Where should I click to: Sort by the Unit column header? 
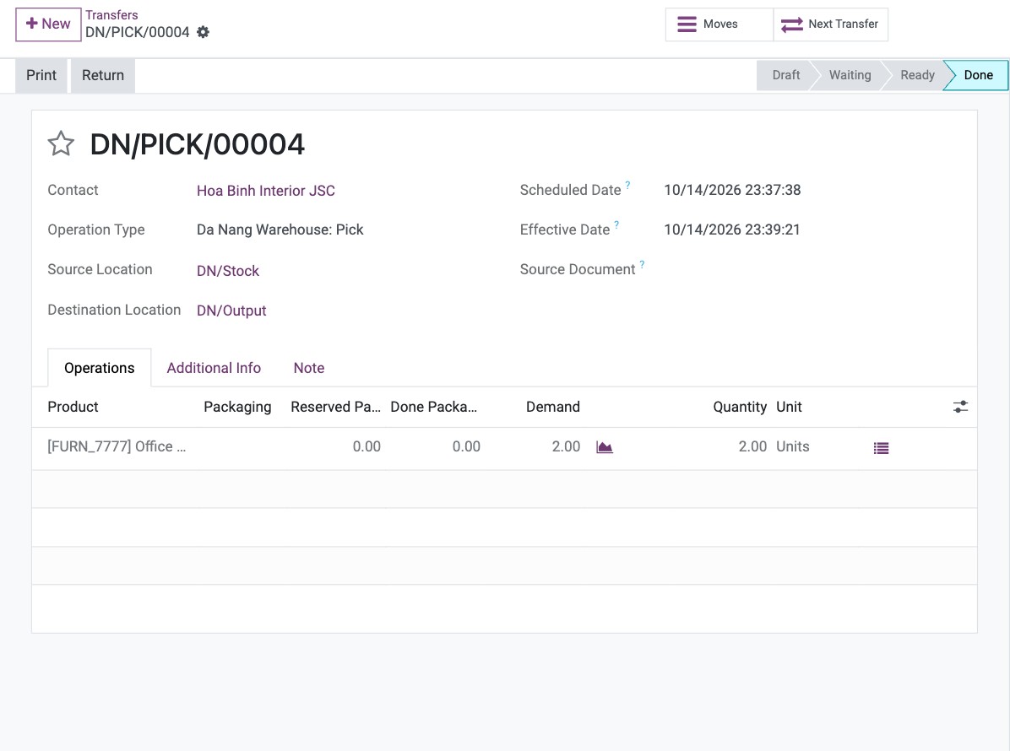tap(789, 407)
